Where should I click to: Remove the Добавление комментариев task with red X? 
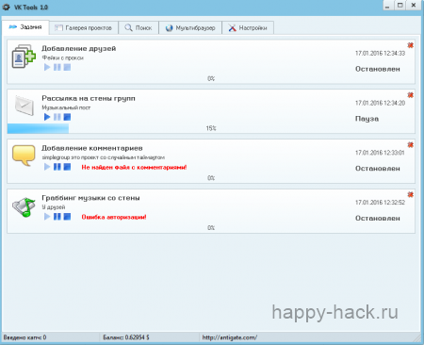[410, 144]
